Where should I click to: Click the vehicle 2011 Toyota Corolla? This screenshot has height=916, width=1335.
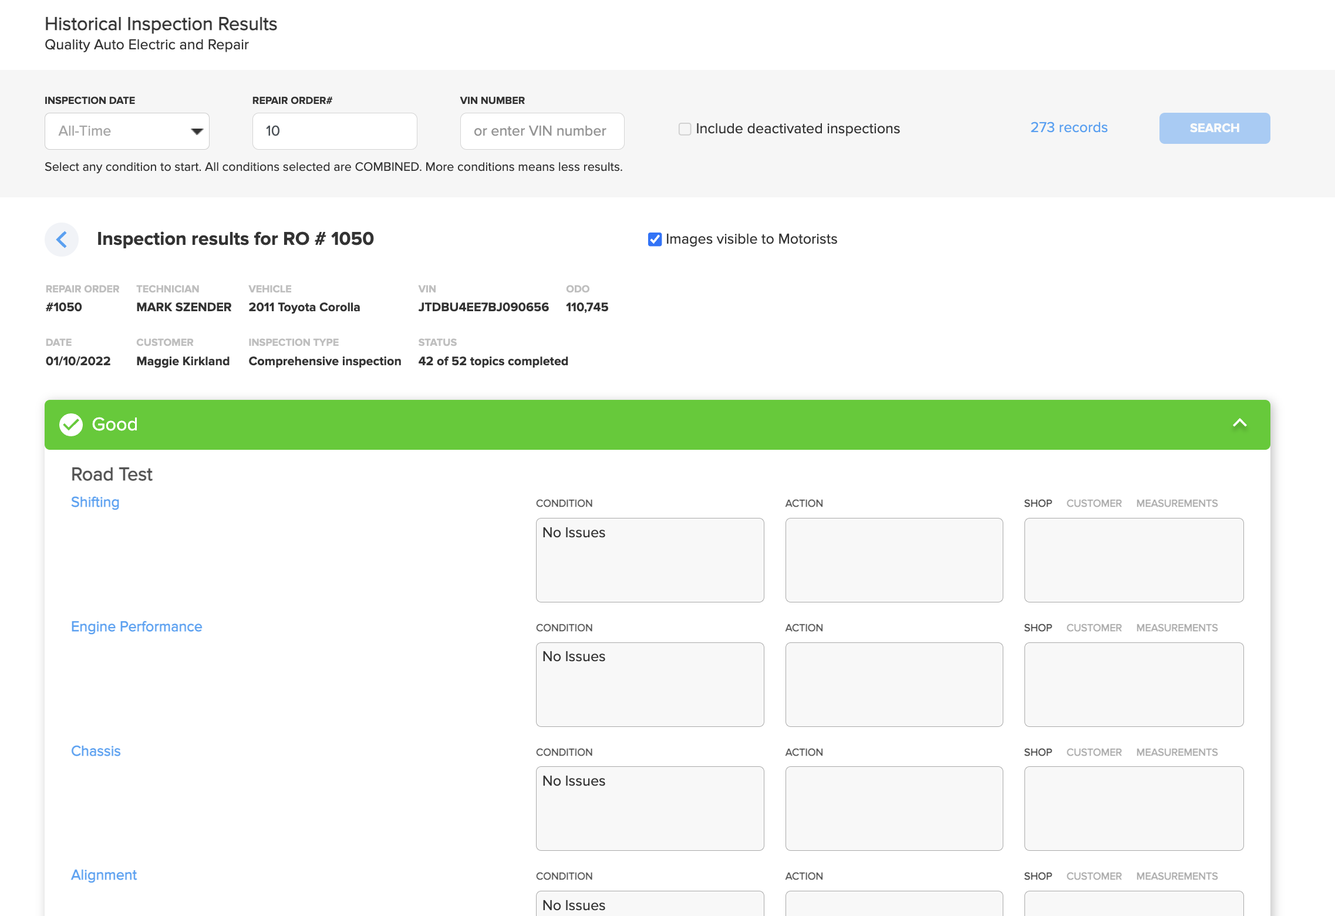point(304,307)
